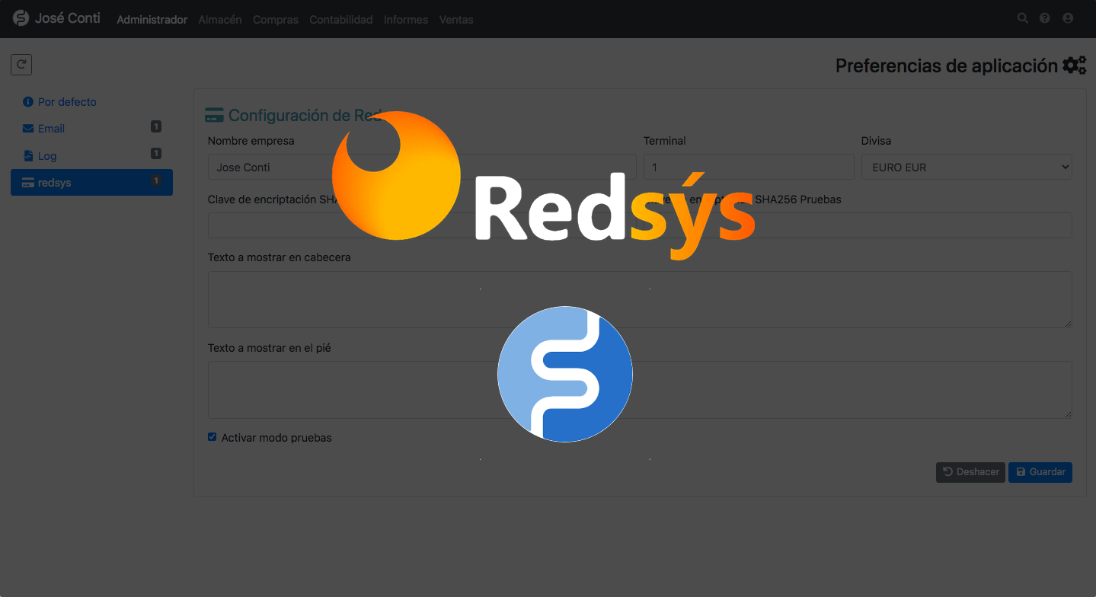This screenshot has height=597, width=1096.
Task: Click the document icon beside Log
Action: [x=29, y=155]
